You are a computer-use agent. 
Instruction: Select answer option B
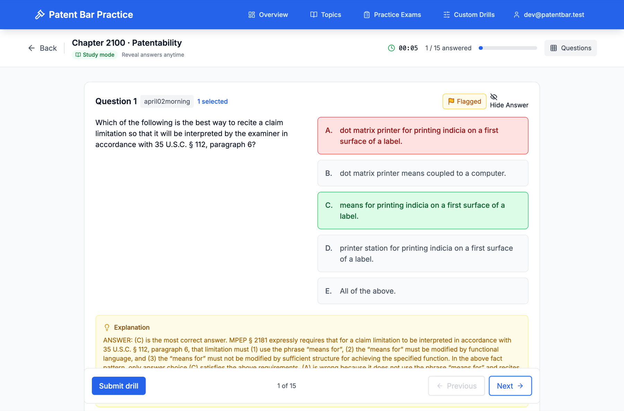[x=423, y=173]
